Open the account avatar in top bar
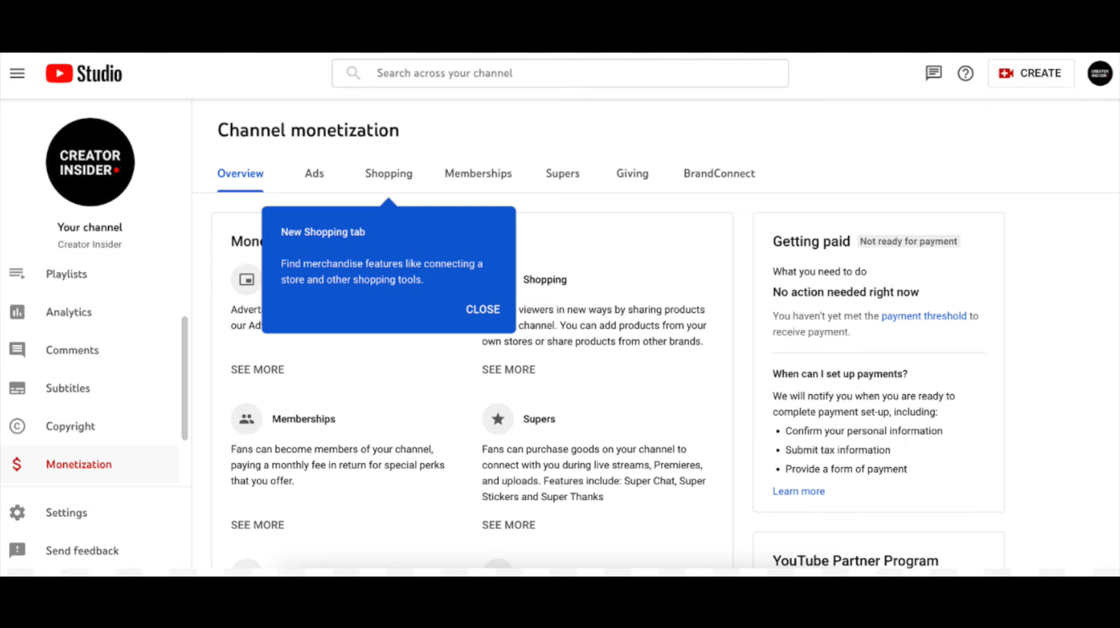This screenshot has height=628, width=1120. [x=1100, y=73]
